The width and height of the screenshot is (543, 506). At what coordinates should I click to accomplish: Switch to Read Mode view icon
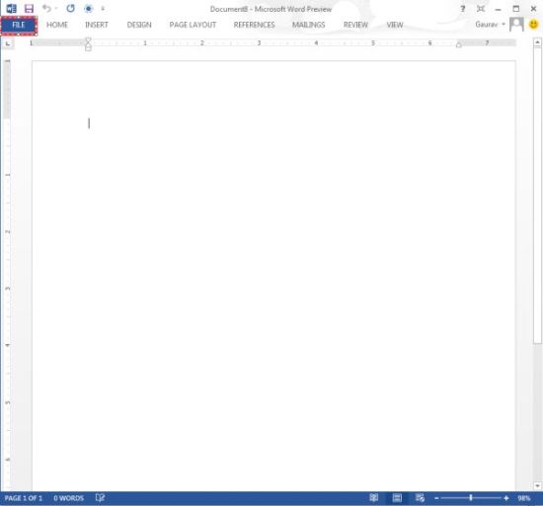click(x=373, y=498)
